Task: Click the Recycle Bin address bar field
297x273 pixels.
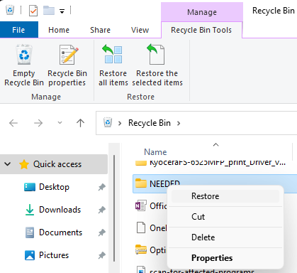Action: [196, 123]
